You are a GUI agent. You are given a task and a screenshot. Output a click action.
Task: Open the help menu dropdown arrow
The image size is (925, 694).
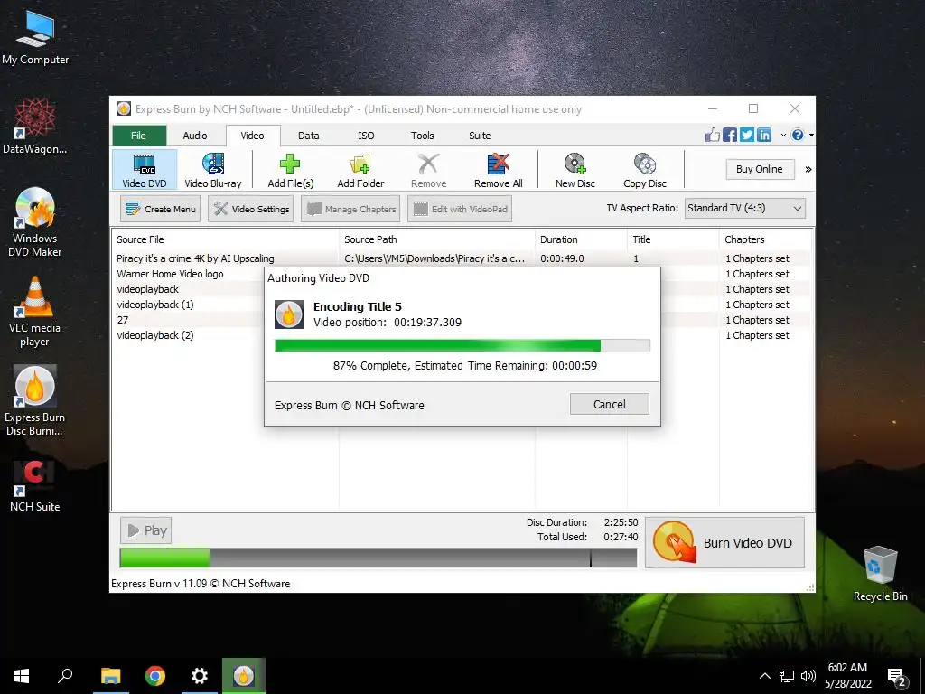(811, 136)
